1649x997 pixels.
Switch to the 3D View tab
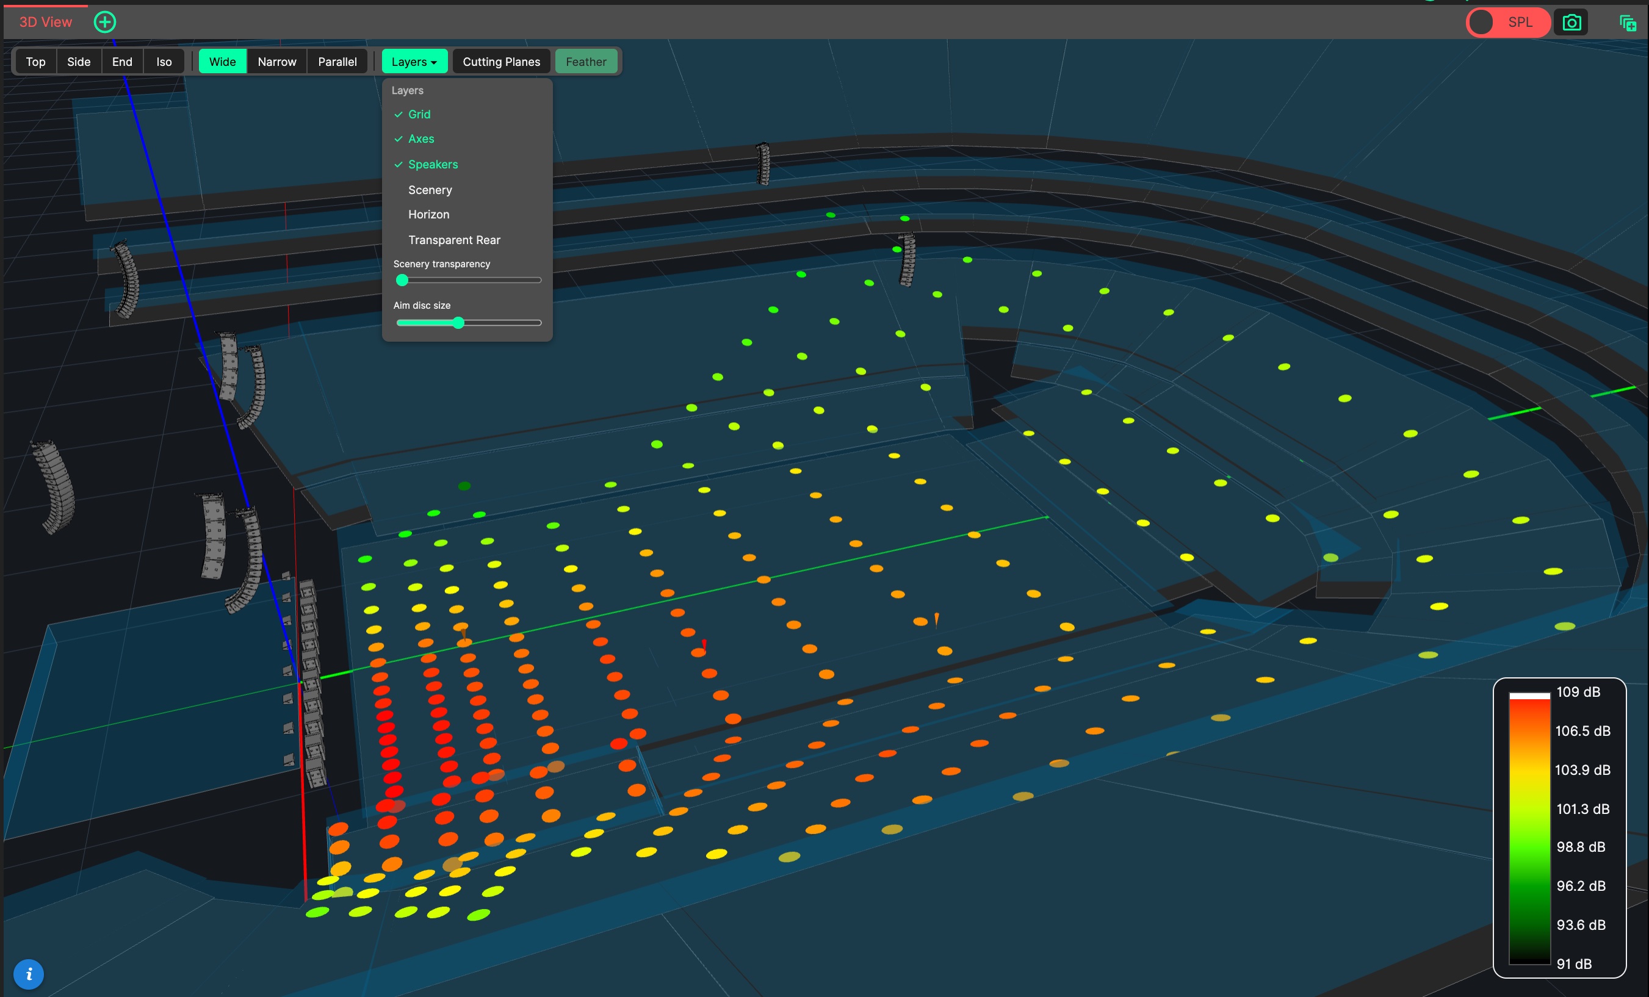tap(46, 22)
